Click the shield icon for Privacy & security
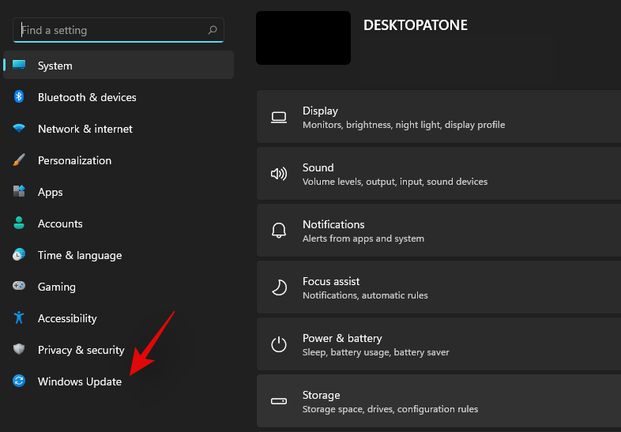This screenshot has width=621, height=432. coord(19,350)
